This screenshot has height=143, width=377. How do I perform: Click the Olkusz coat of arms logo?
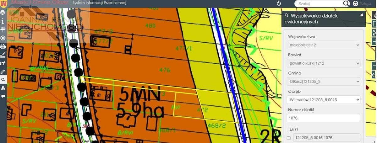tap(4, 3)
